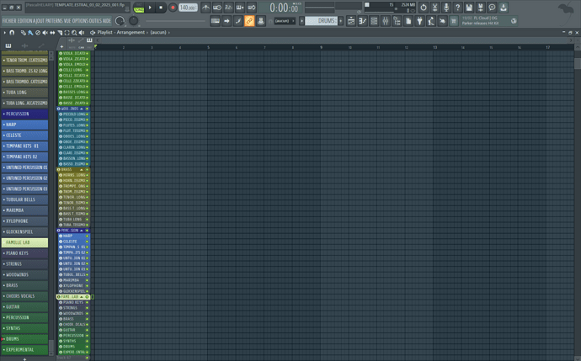Toggle the 3-2-1 countdown before recording
Viewport: 581px width, 361px height.
[x=229, y=8]
